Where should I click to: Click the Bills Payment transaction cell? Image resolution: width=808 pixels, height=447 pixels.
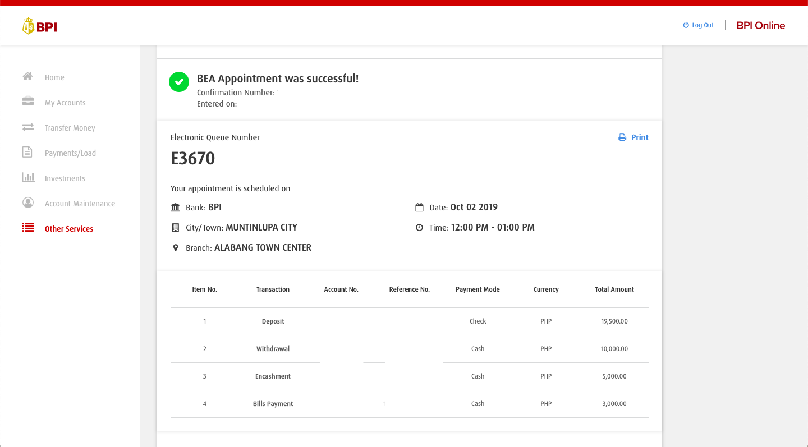pos(273,404)
